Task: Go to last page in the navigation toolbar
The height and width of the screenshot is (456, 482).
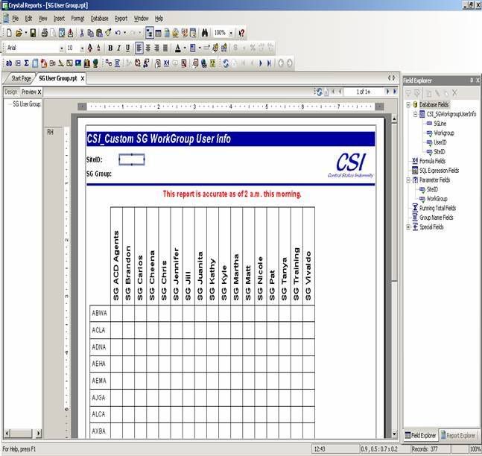Action: [269, 63]
